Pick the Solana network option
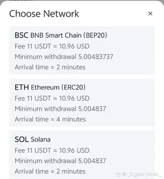164x179 pixels. click(x=82, y=155)
